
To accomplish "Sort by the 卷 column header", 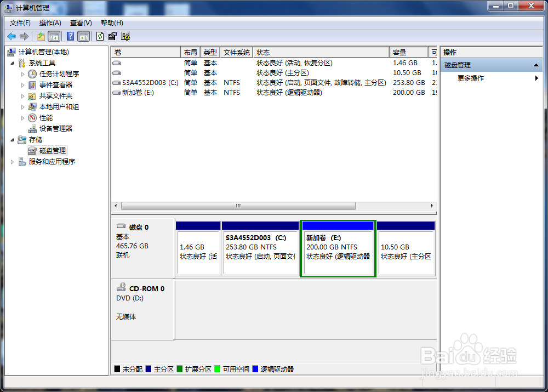I will pyautogui.click(x=146, y=53).
